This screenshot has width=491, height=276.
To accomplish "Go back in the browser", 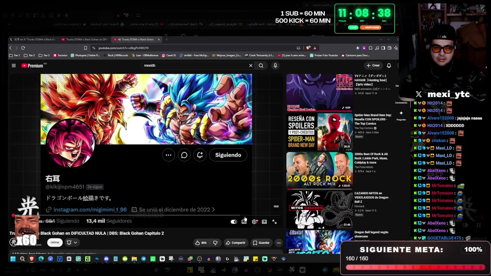I will click(10, 48).
